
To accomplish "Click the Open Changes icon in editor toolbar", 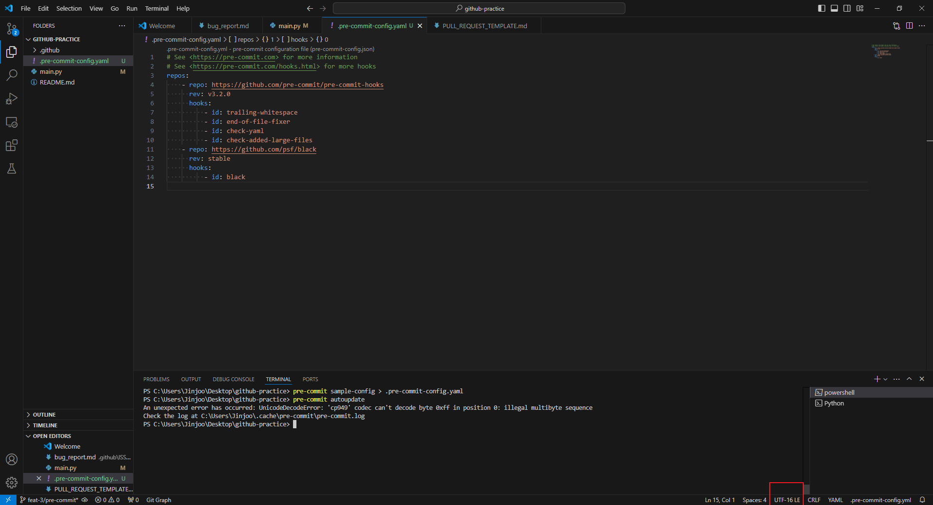I will [x=897, y=26].
